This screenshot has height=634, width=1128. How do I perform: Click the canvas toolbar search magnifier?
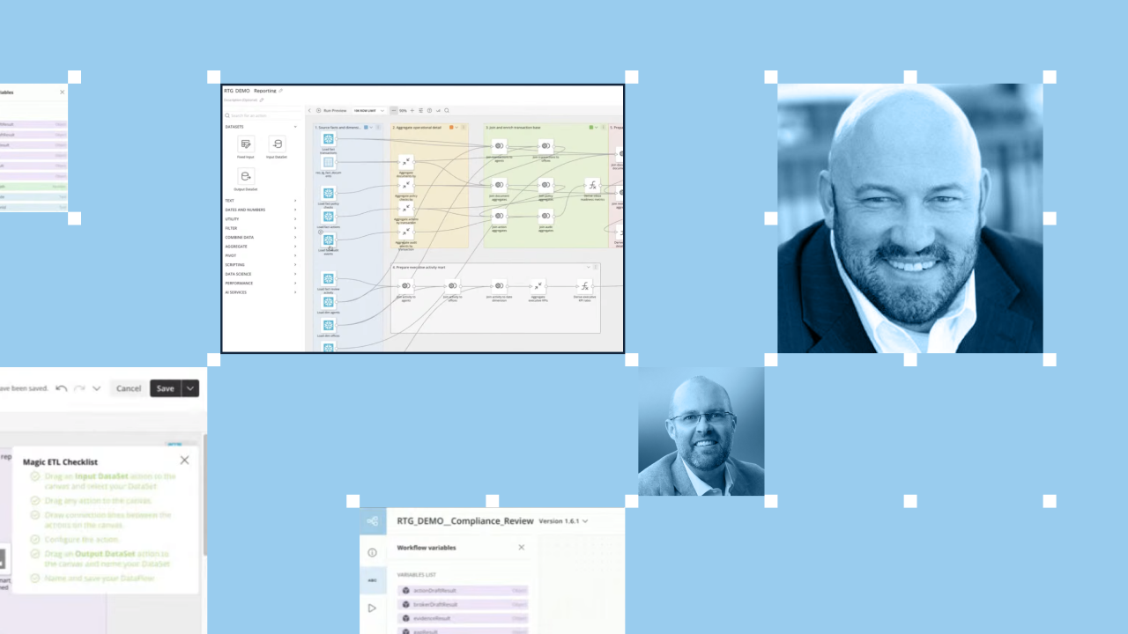tap(447, 110)
